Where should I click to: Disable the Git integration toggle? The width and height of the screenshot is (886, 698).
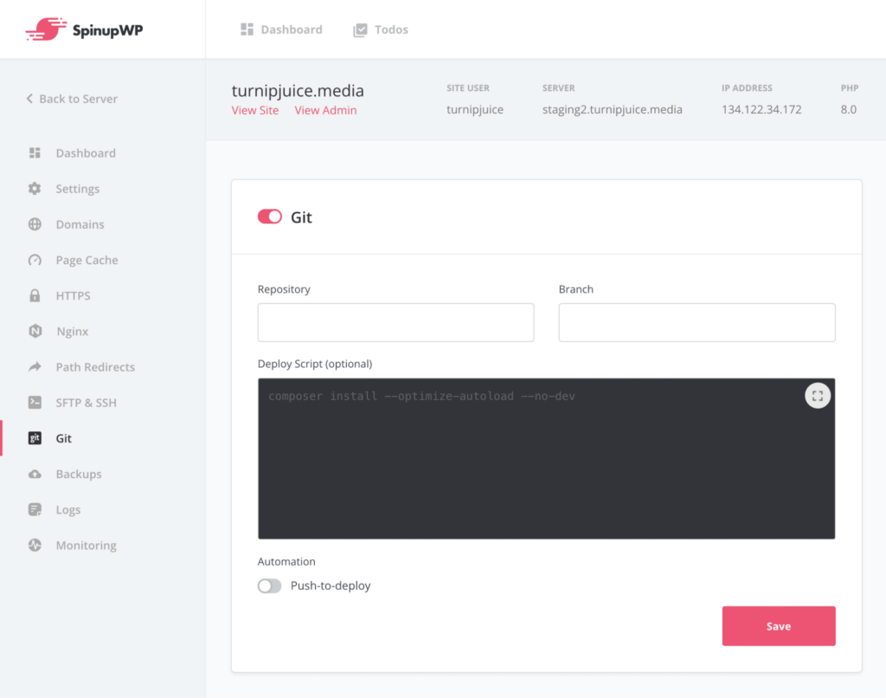tap(269, 216)
